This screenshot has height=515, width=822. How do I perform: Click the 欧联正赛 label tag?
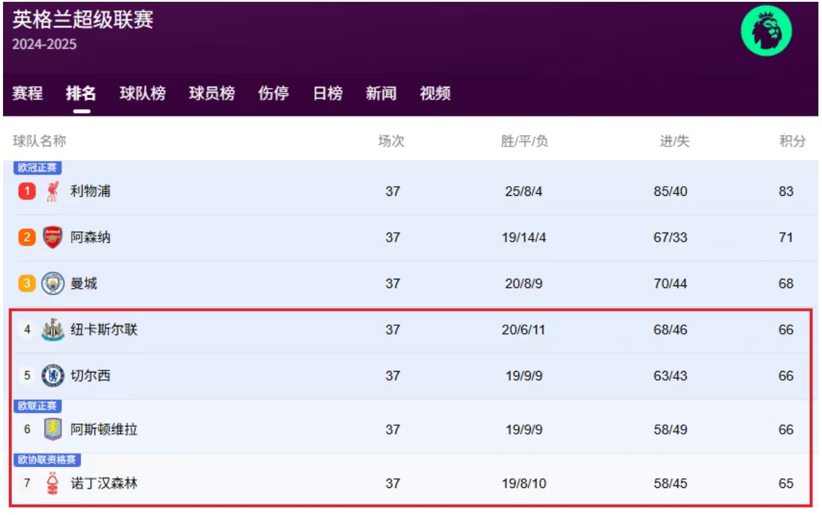coord(38,406)
